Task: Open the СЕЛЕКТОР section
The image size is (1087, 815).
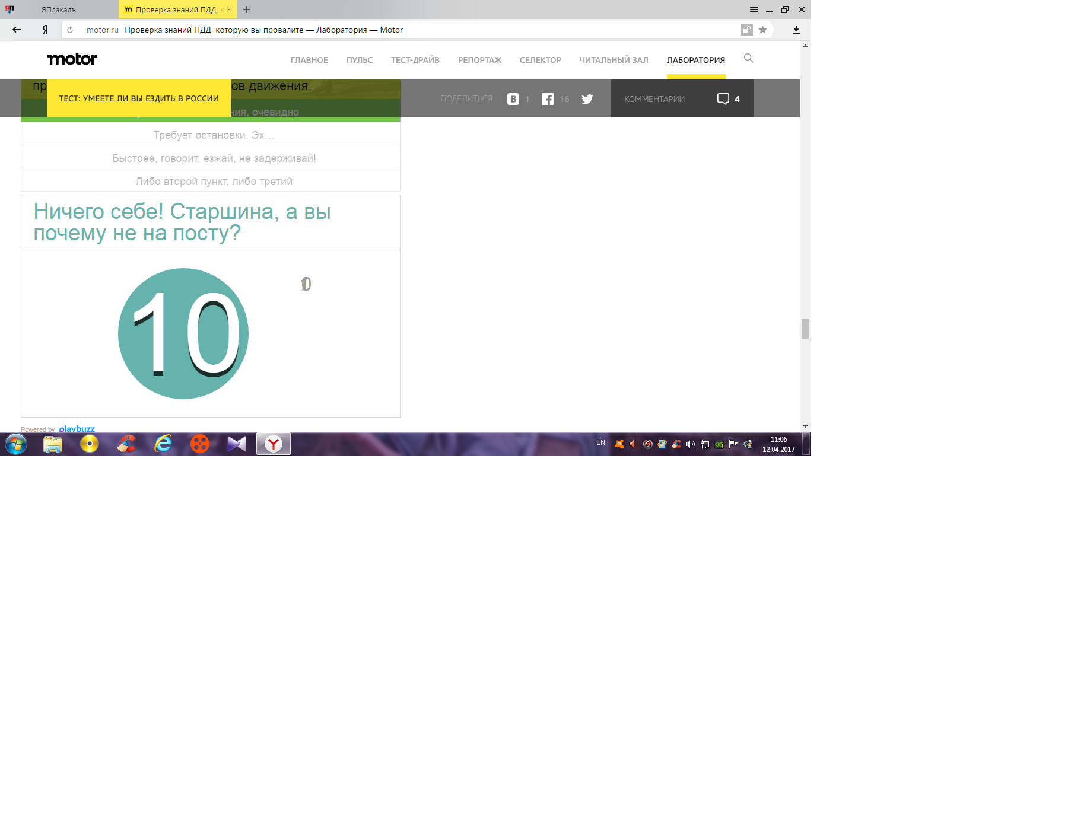Action: (x=541, y=60)
